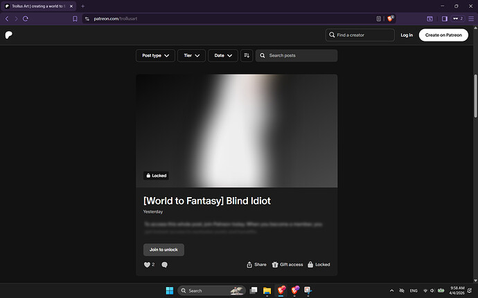Bookmark this page icon
The image size is (478, 298).
click(75, 19)
